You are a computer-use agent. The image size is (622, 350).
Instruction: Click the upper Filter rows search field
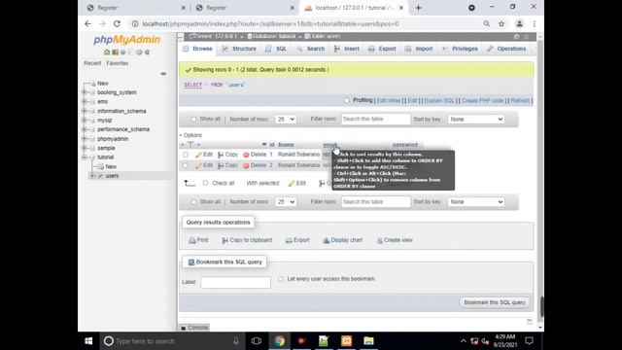pyautogui.click(x=376, y=119)
